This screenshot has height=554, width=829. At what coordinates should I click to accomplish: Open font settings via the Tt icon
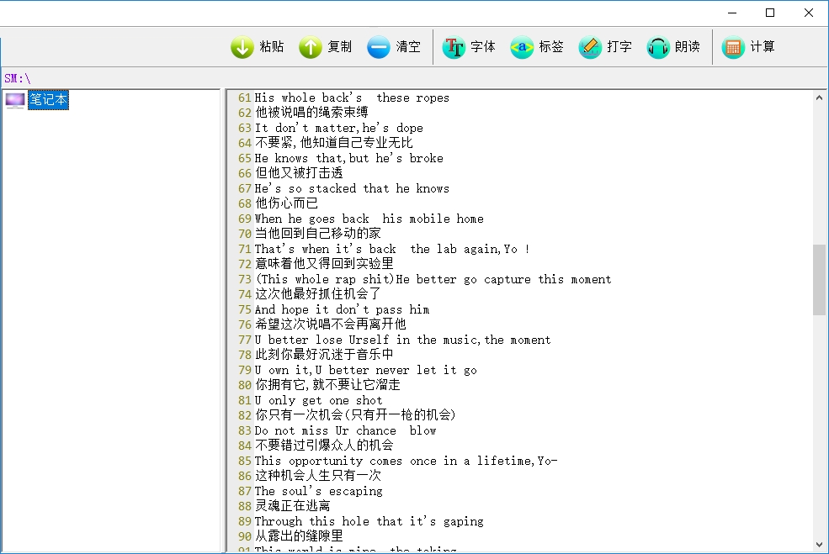click(454, 47)
